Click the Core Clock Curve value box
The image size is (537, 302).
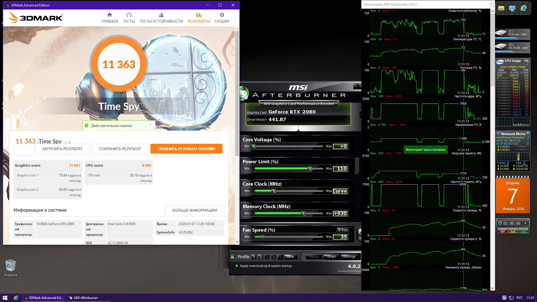(340, 191)
